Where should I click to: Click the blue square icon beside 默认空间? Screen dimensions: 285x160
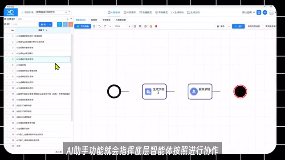(259, 12)
